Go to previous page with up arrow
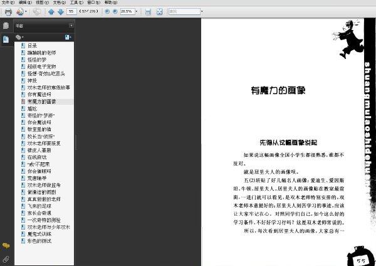The image size is (376, 266). 51,11
